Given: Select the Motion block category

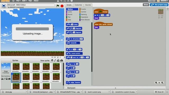Looking at the screenshot, I should coord(72,9).
